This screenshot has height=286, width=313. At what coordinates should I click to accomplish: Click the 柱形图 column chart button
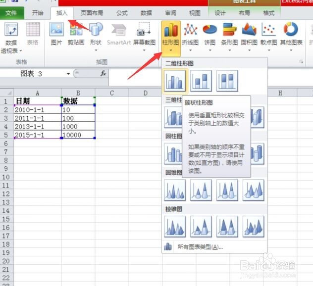[x=171, y=38]
